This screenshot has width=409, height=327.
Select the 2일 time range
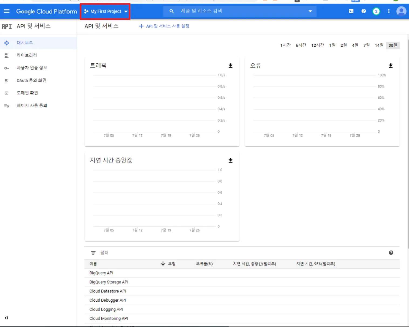(344, 45)
